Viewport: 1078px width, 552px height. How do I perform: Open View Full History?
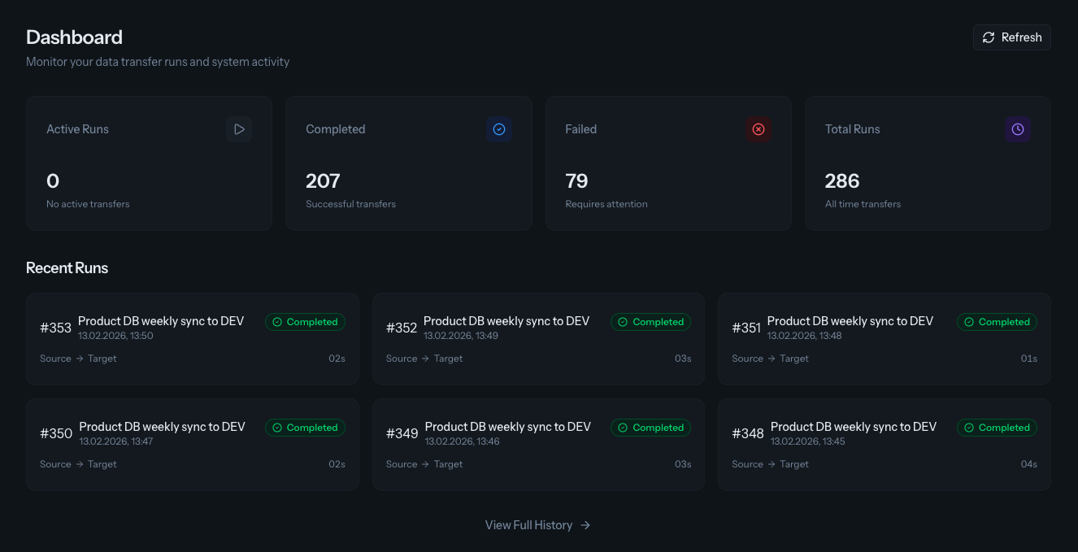pos(528,525)
